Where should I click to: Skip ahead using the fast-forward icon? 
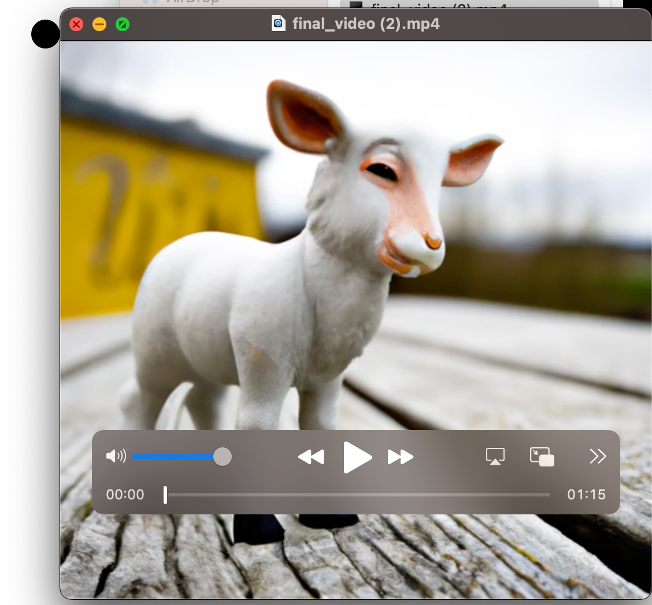pos(401,457)
